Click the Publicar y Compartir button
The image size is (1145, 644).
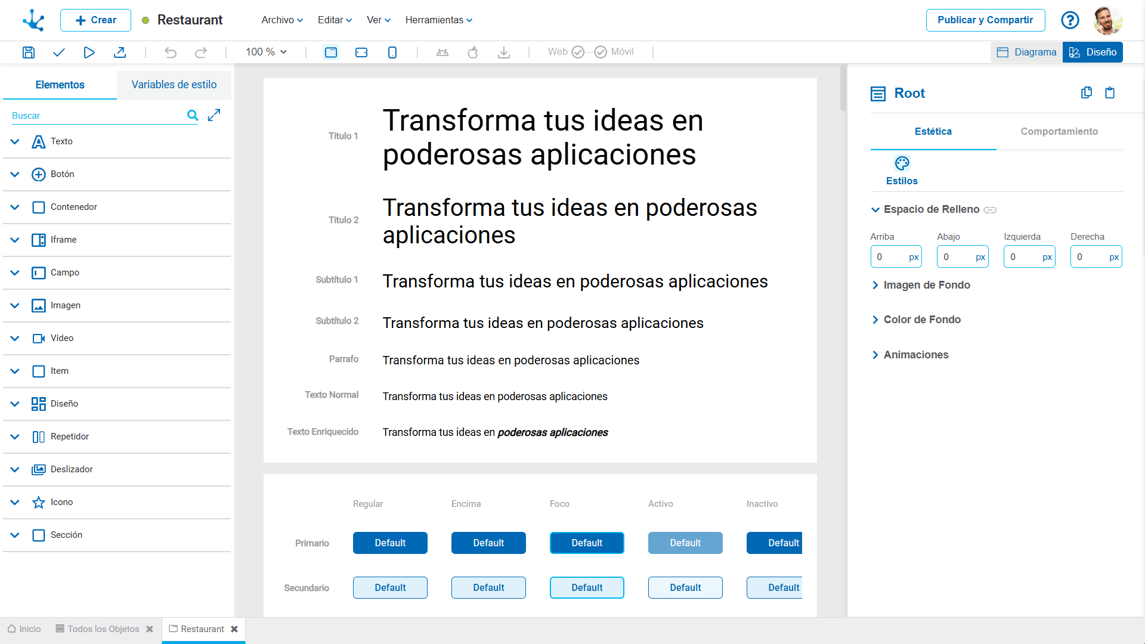coord(985,20)
